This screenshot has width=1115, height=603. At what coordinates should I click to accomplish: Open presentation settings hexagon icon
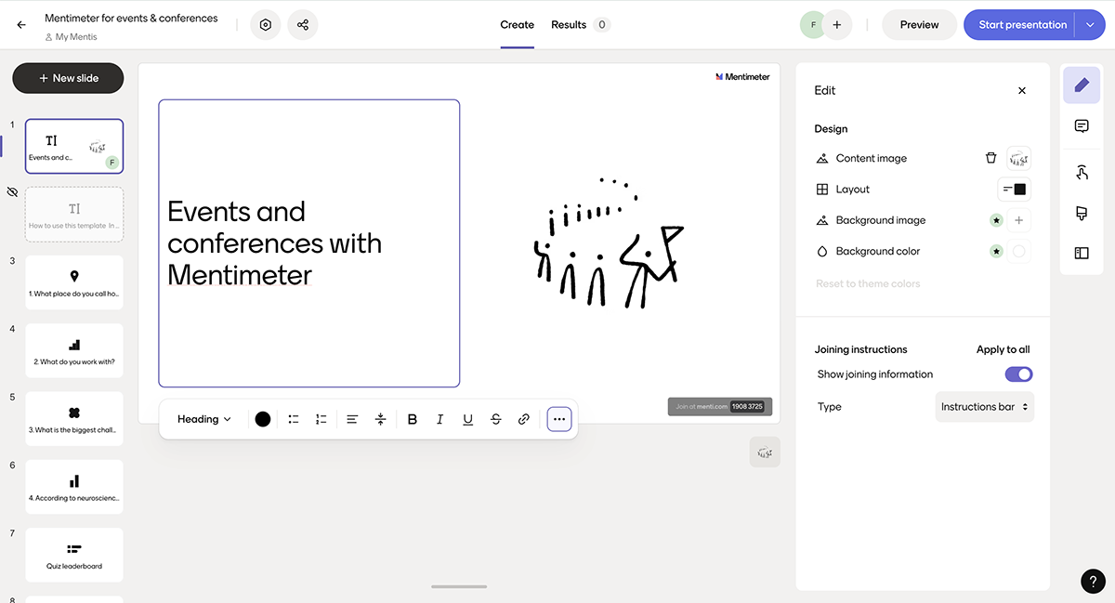pyautogui.click(x=266, y=25)
